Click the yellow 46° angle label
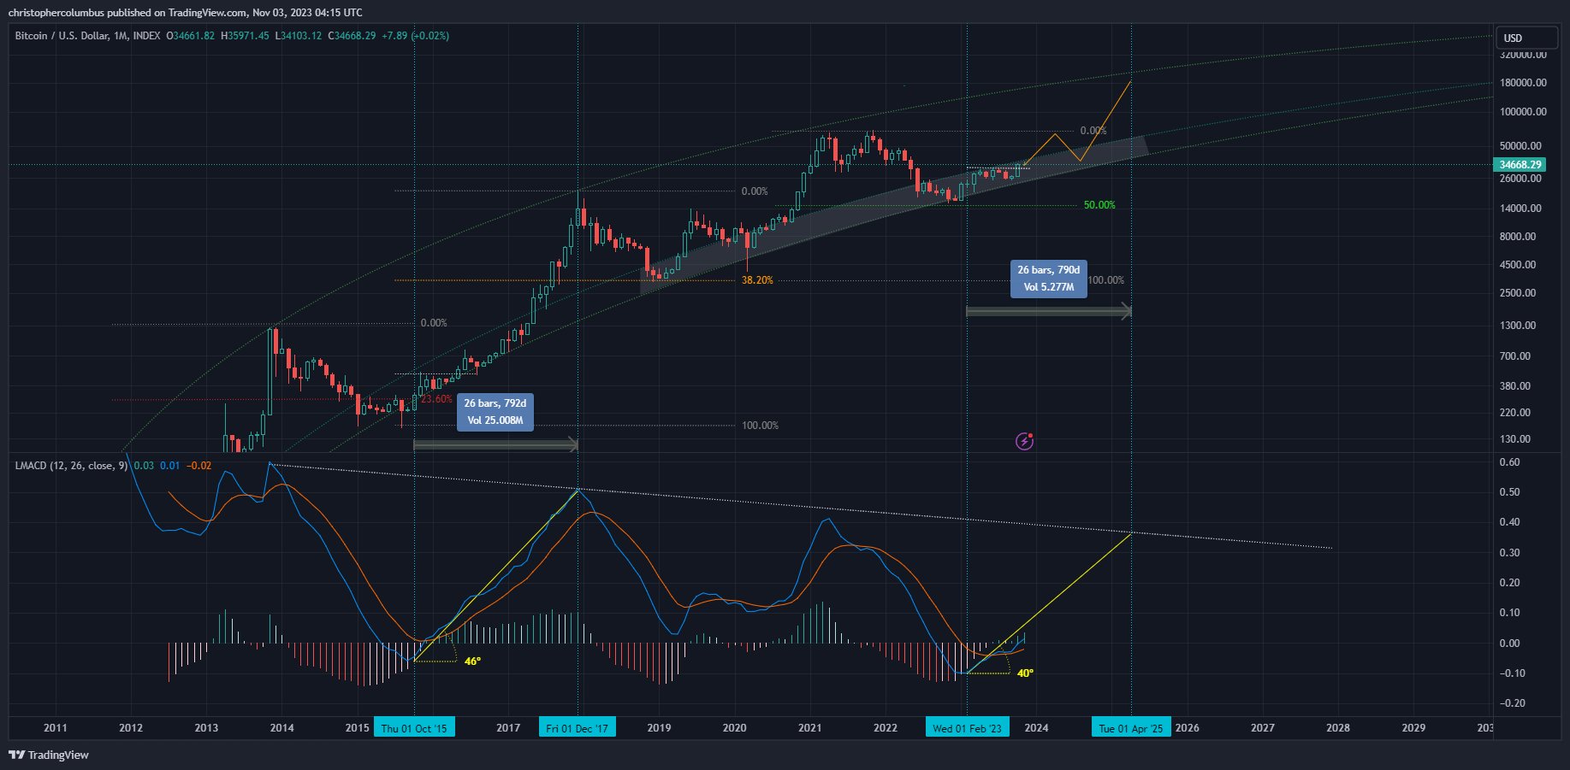Screen dimensions: 1570x770 (x=472, y=661)
